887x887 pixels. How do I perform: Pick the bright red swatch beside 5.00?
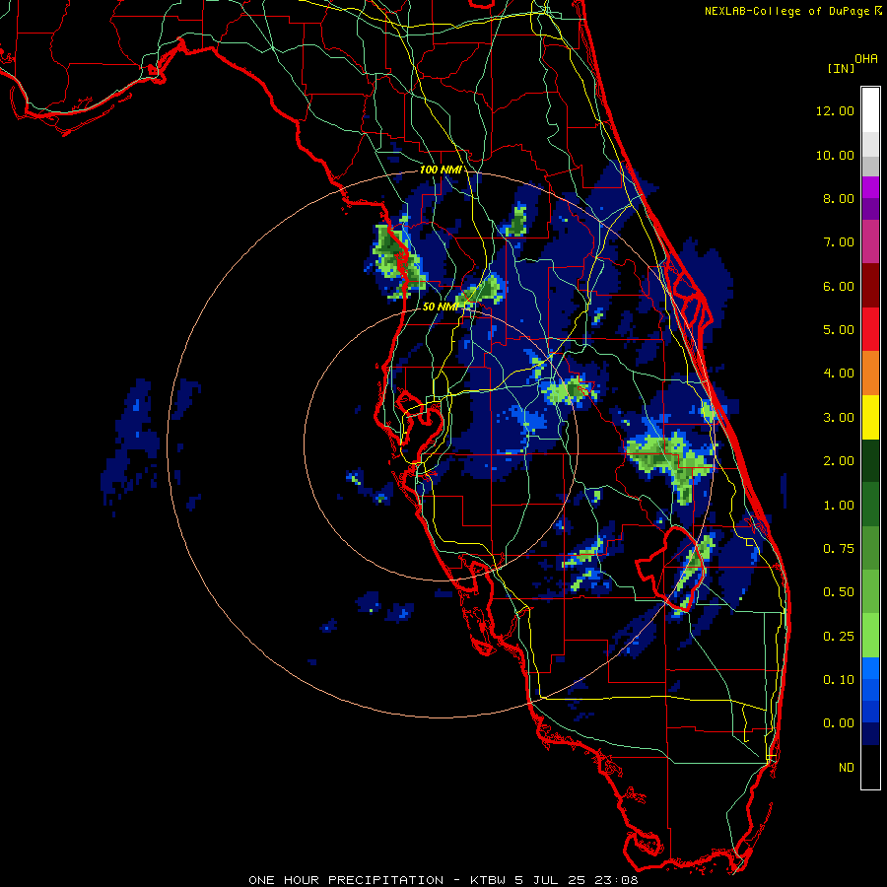coord(870,330)
